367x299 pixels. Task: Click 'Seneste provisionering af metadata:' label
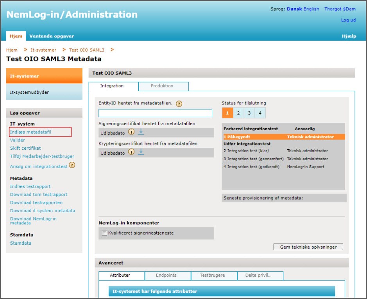coord(263,198)
